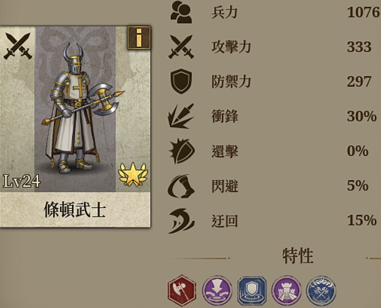This screenshot has width=381, height=308.
Task: Click the dodge boot icon
Action: 181,186
